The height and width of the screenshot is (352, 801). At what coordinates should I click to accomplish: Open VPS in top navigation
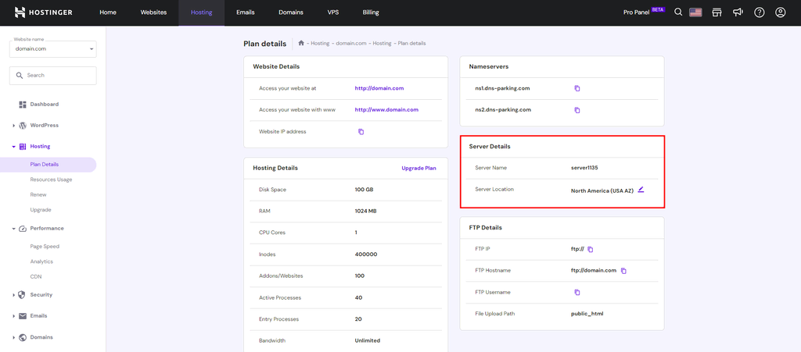tap(333, 12)
